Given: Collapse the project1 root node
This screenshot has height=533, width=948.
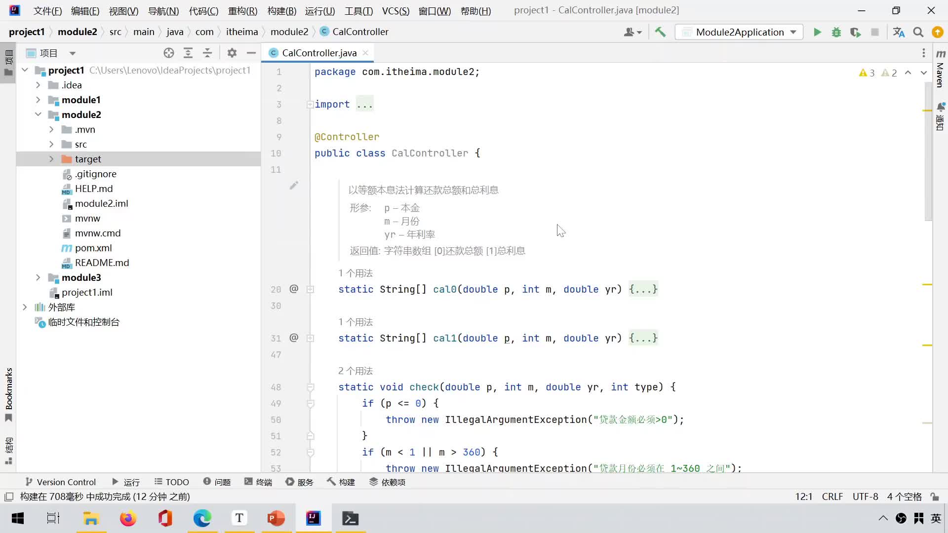Looking at the screenshot, I should (25, 70).
